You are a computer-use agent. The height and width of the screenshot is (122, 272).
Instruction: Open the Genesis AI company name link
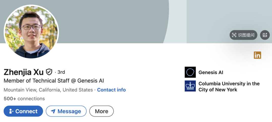pyautogui.click(x=211, y=72)
